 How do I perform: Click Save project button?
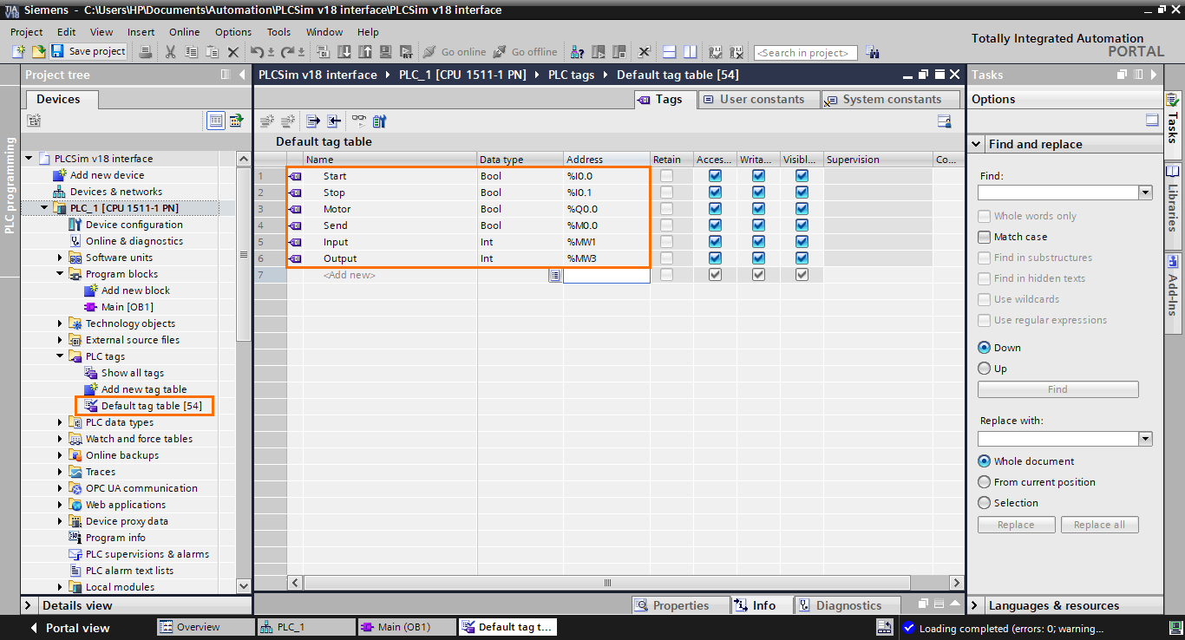pos(88,52)
